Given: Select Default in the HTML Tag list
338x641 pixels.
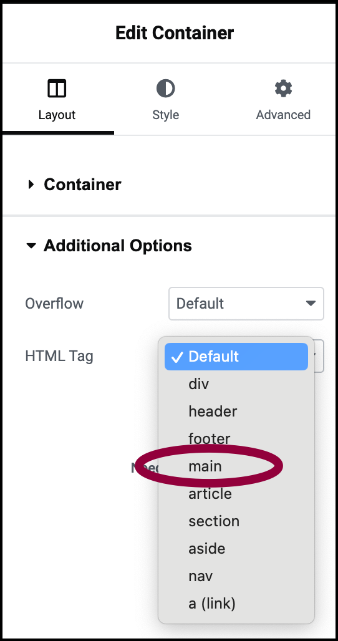Looking at the screenshot, I should point(236,357).
